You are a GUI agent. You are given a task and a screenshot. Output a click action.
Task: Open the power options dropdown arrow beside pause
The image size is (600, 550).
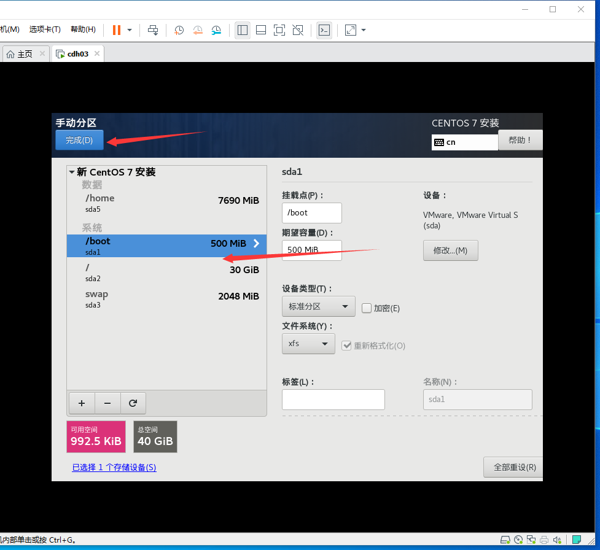point(130,30)
